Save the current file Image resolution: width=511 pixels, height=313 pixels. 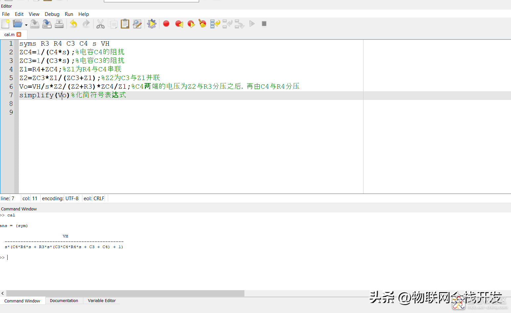click(35, 24)
